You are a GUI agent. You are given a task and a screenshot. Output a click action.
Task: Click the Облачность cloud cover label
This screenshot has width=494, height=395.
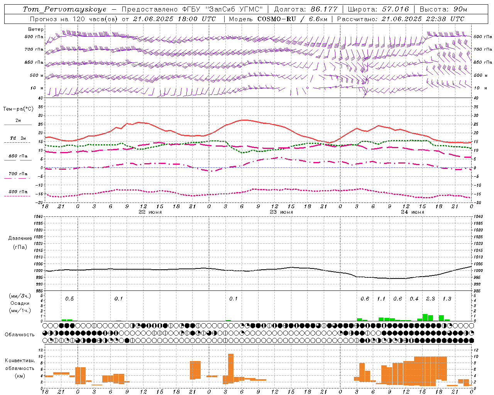pos(20,335)
